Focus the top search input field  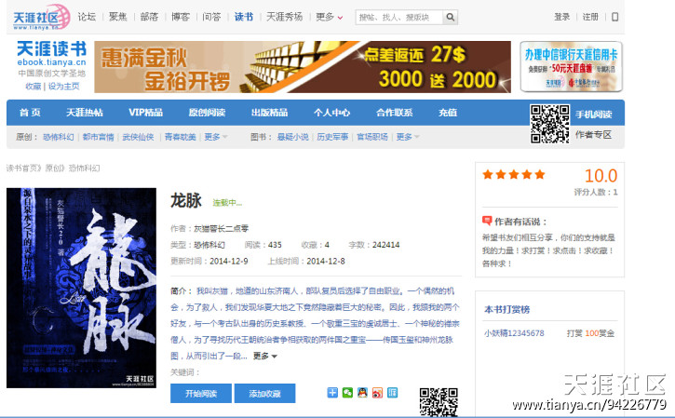(x=399, y=17)
